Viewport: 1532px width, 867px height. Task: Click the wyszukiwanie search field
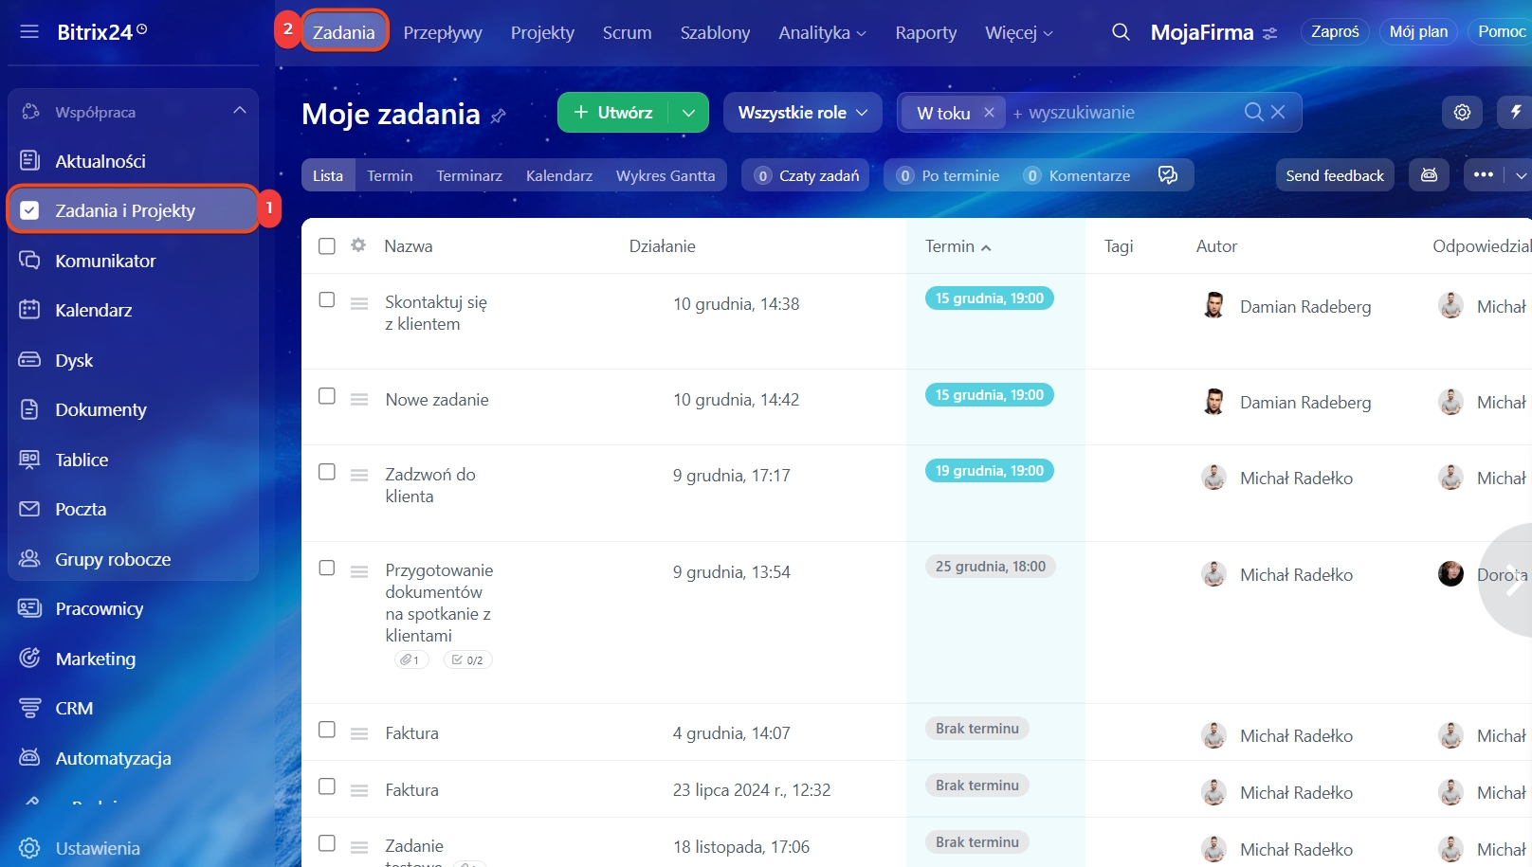(1128, 113)
